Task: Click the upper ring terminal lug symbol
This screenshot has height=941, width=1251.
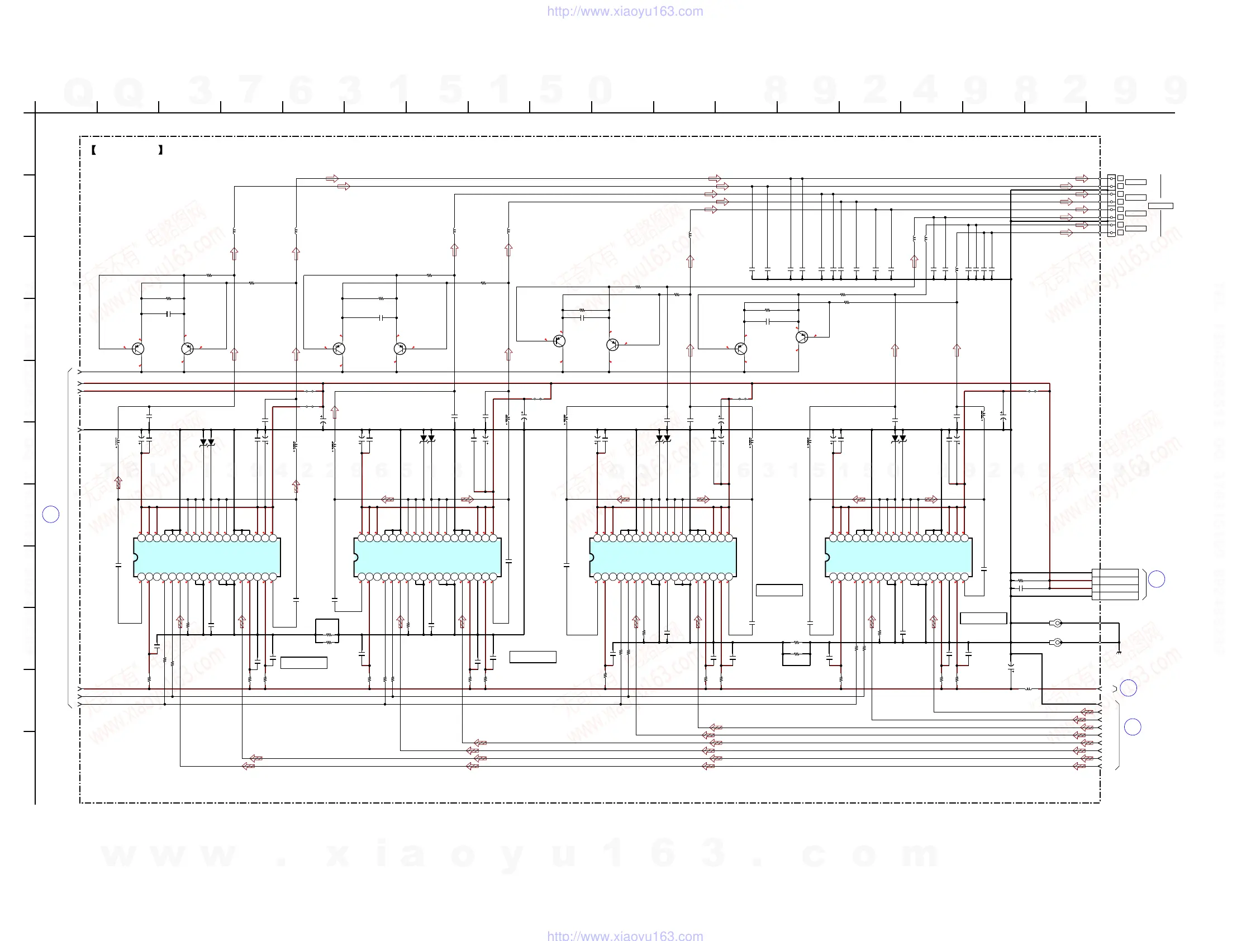Action: click(1056, 623)
